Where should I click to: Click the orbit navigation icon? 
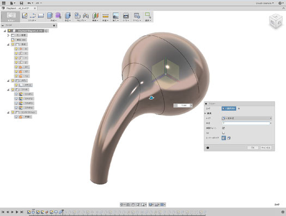tap(122, 205)
